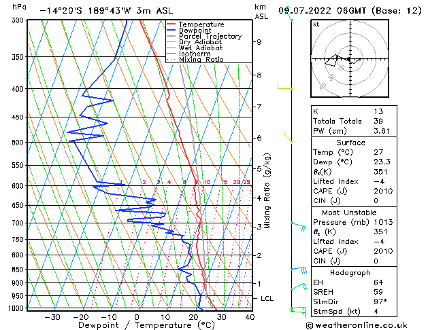Select the 'Isotherm' legend label

coord(195,54)
